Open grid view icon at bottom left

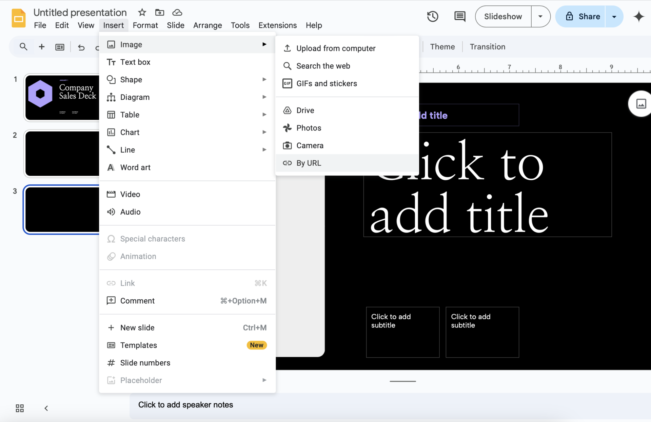(x=20, y=408)
